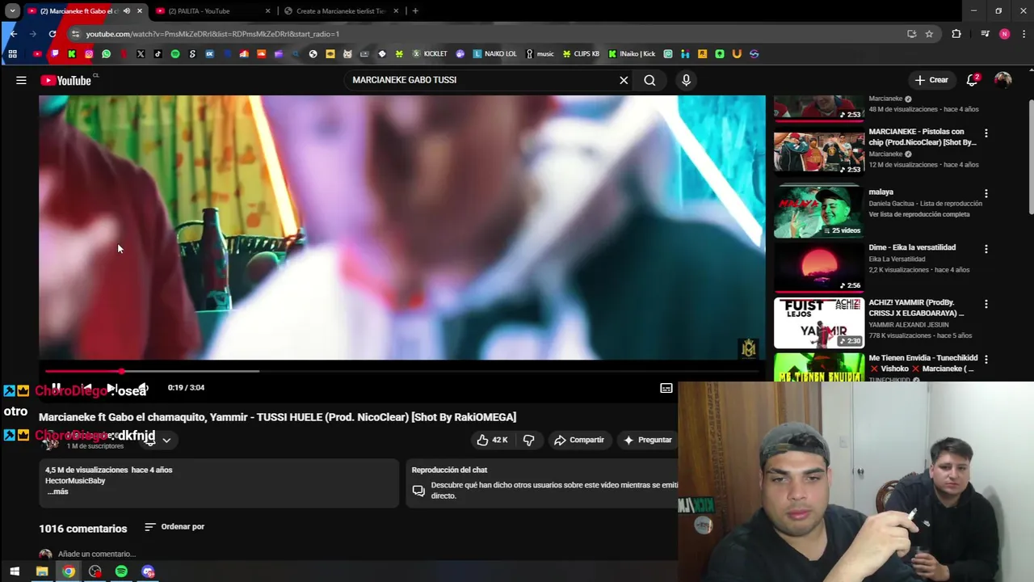Toggle subtitles with the captions icon
The image size is (1034, 582).
pyautogui.click(x=666, y=388)
